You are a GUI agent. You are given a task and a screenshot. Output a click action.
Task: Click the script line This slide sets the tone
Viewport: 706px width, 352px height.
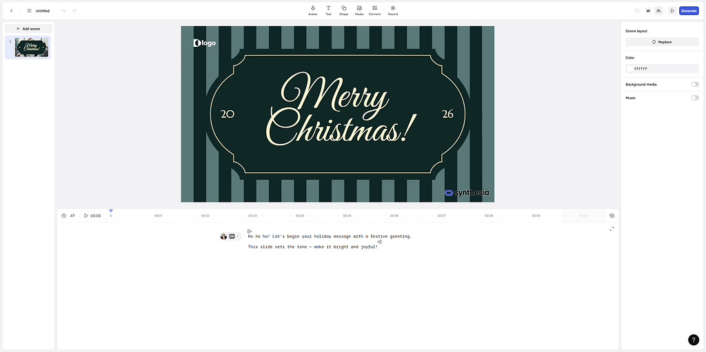point(312,247)
